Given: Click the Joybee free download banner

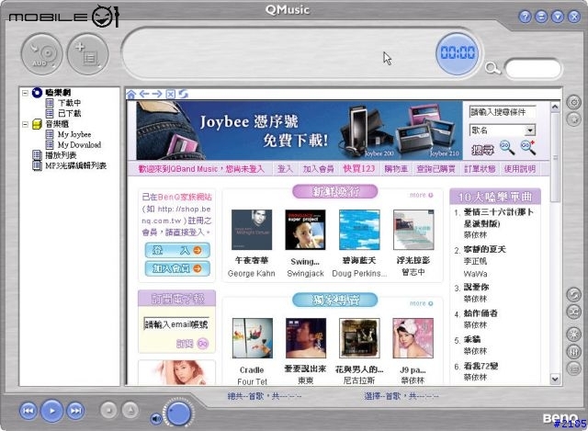Looking at the screenshot, I should [x=299, y=130].
